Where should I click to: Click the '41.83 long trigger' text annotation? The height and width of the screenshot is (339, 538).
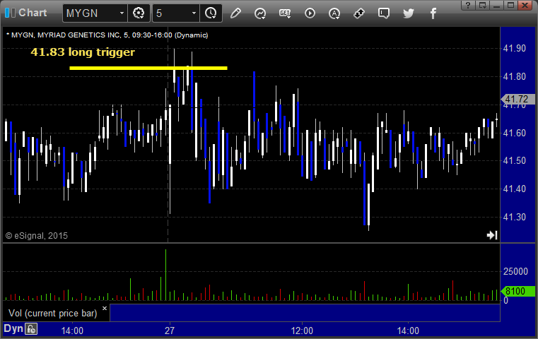click(83, 52)
